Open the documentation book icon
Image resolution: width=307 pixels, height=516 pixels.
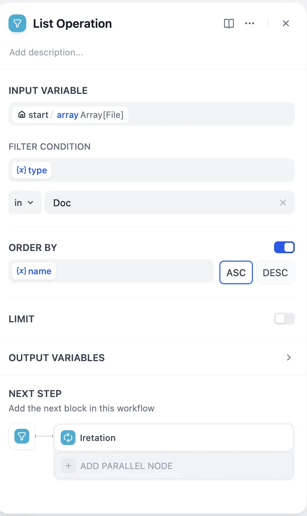click(229, 24)
